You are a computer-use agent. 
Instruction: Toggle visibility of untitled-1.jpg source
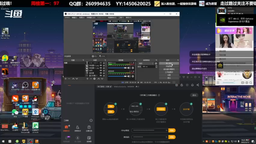101,68
